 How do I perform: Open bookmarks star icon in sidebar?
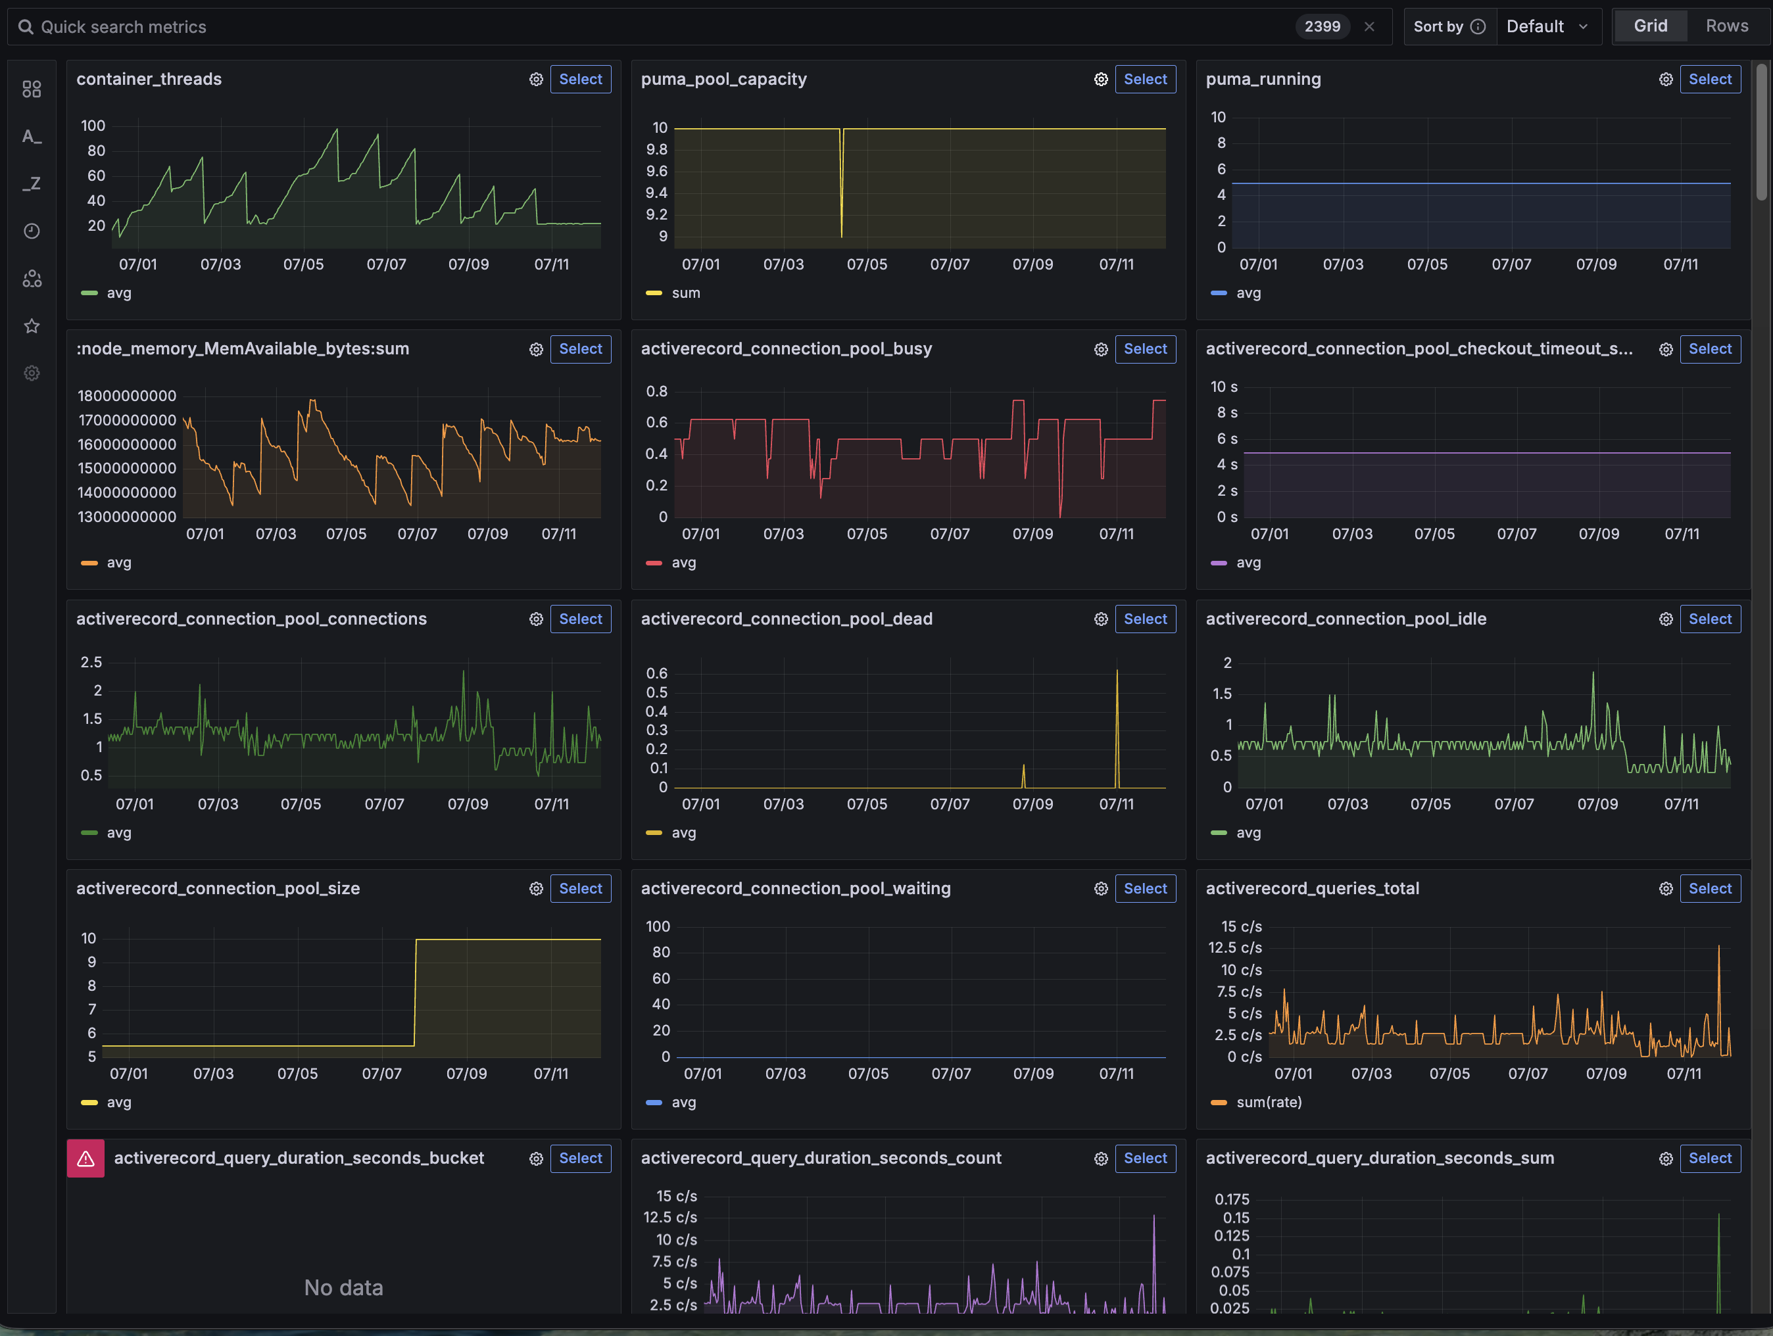32,325
